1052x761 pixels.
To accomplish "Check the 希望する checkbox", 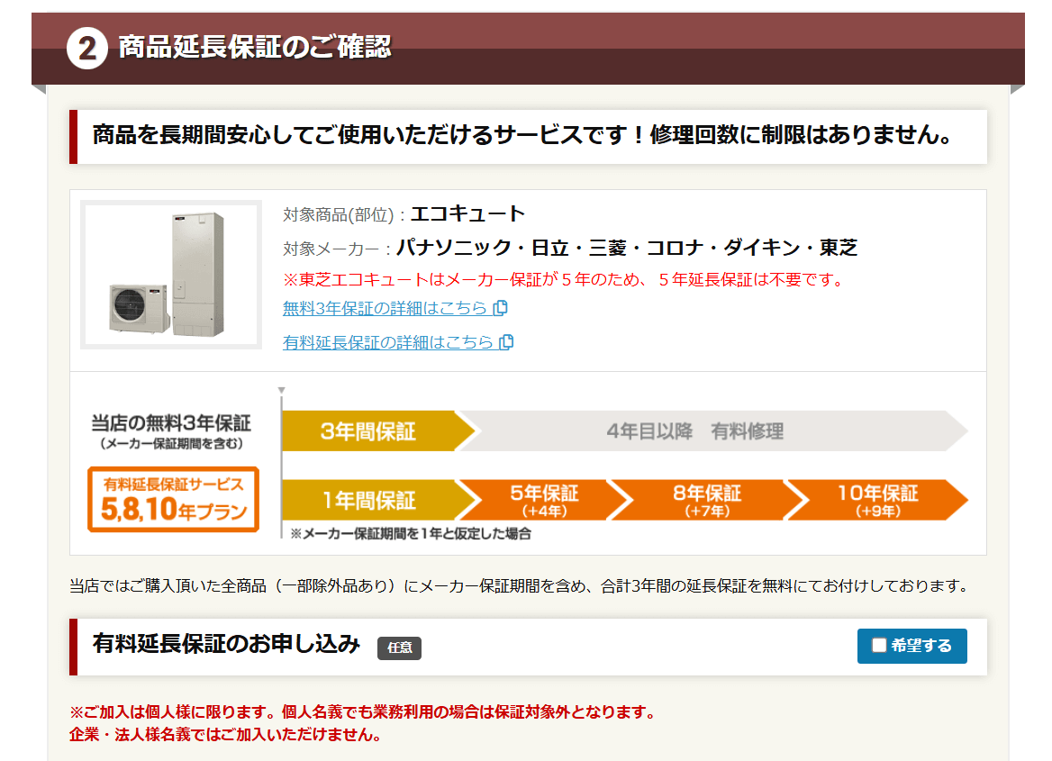I will pos(880,646).
